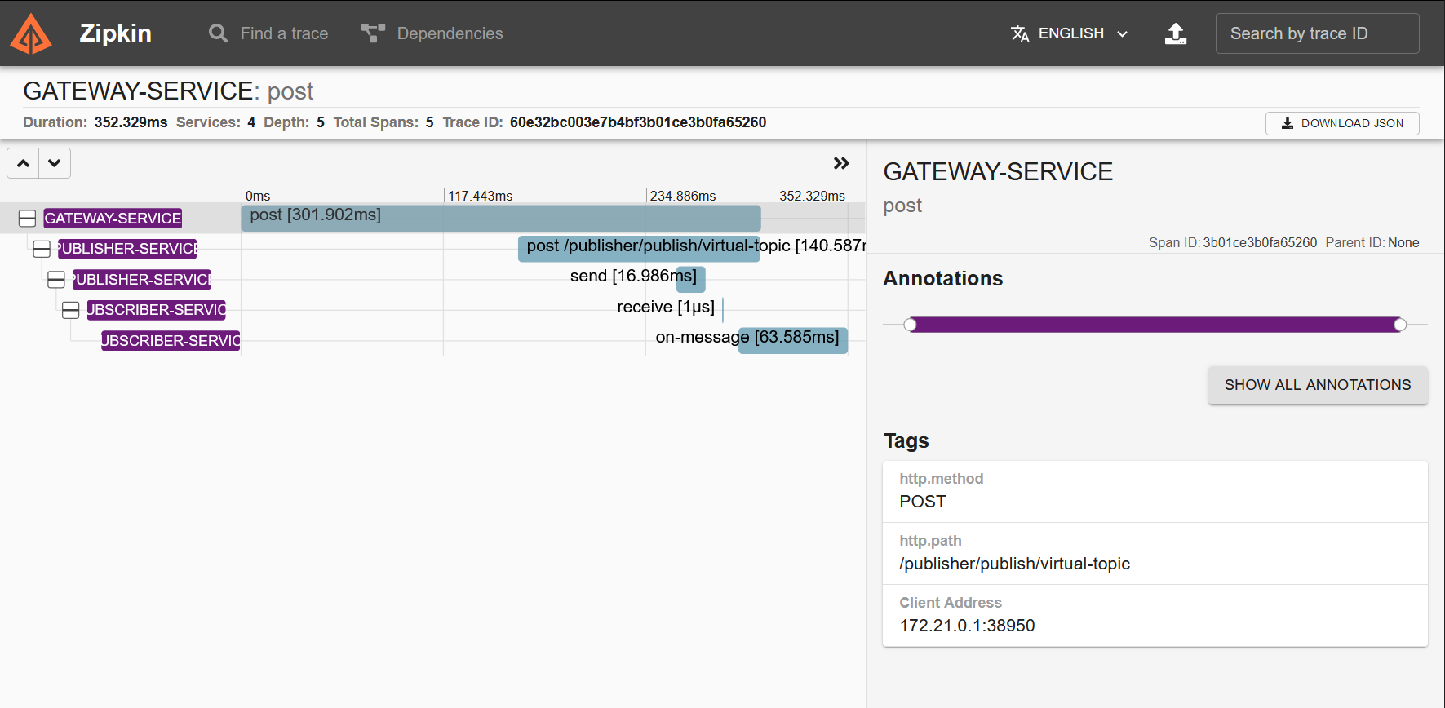The image size is (1445, 708).
Task: Click the translate language icon
Action: coord(1020,33)
